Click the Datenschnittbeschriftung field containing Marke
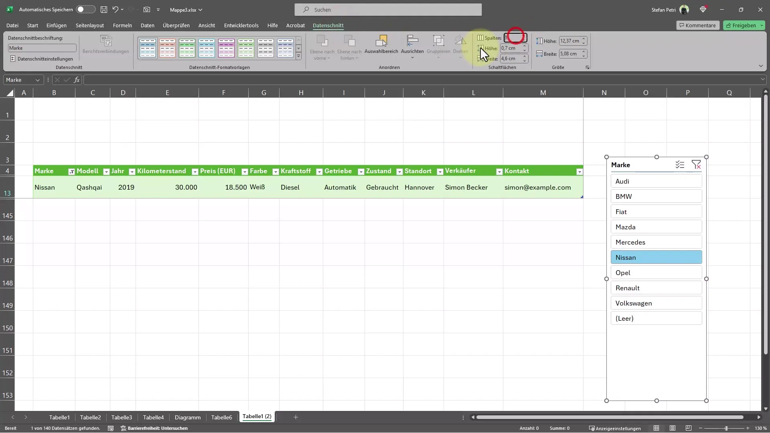 (42, 48)
